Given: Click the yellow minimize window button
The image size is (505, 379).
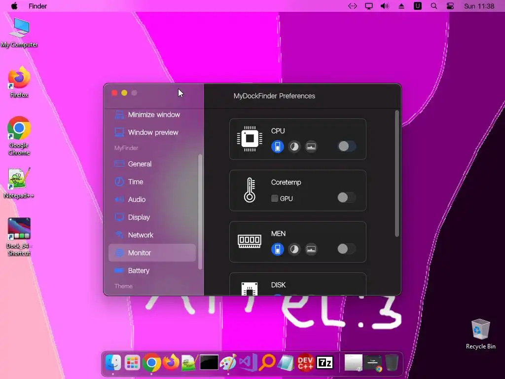Looking at the screenshot, I should (124, 93).
